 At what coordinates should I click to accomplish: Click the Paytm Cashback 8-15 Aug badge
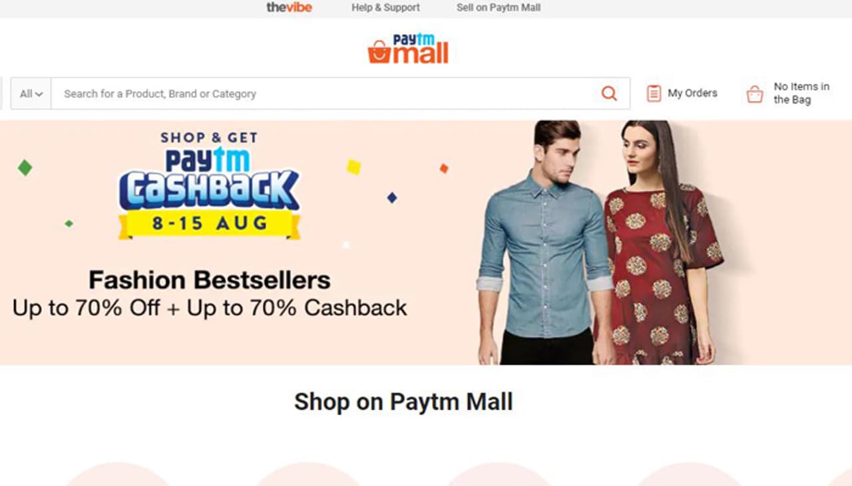210,193
